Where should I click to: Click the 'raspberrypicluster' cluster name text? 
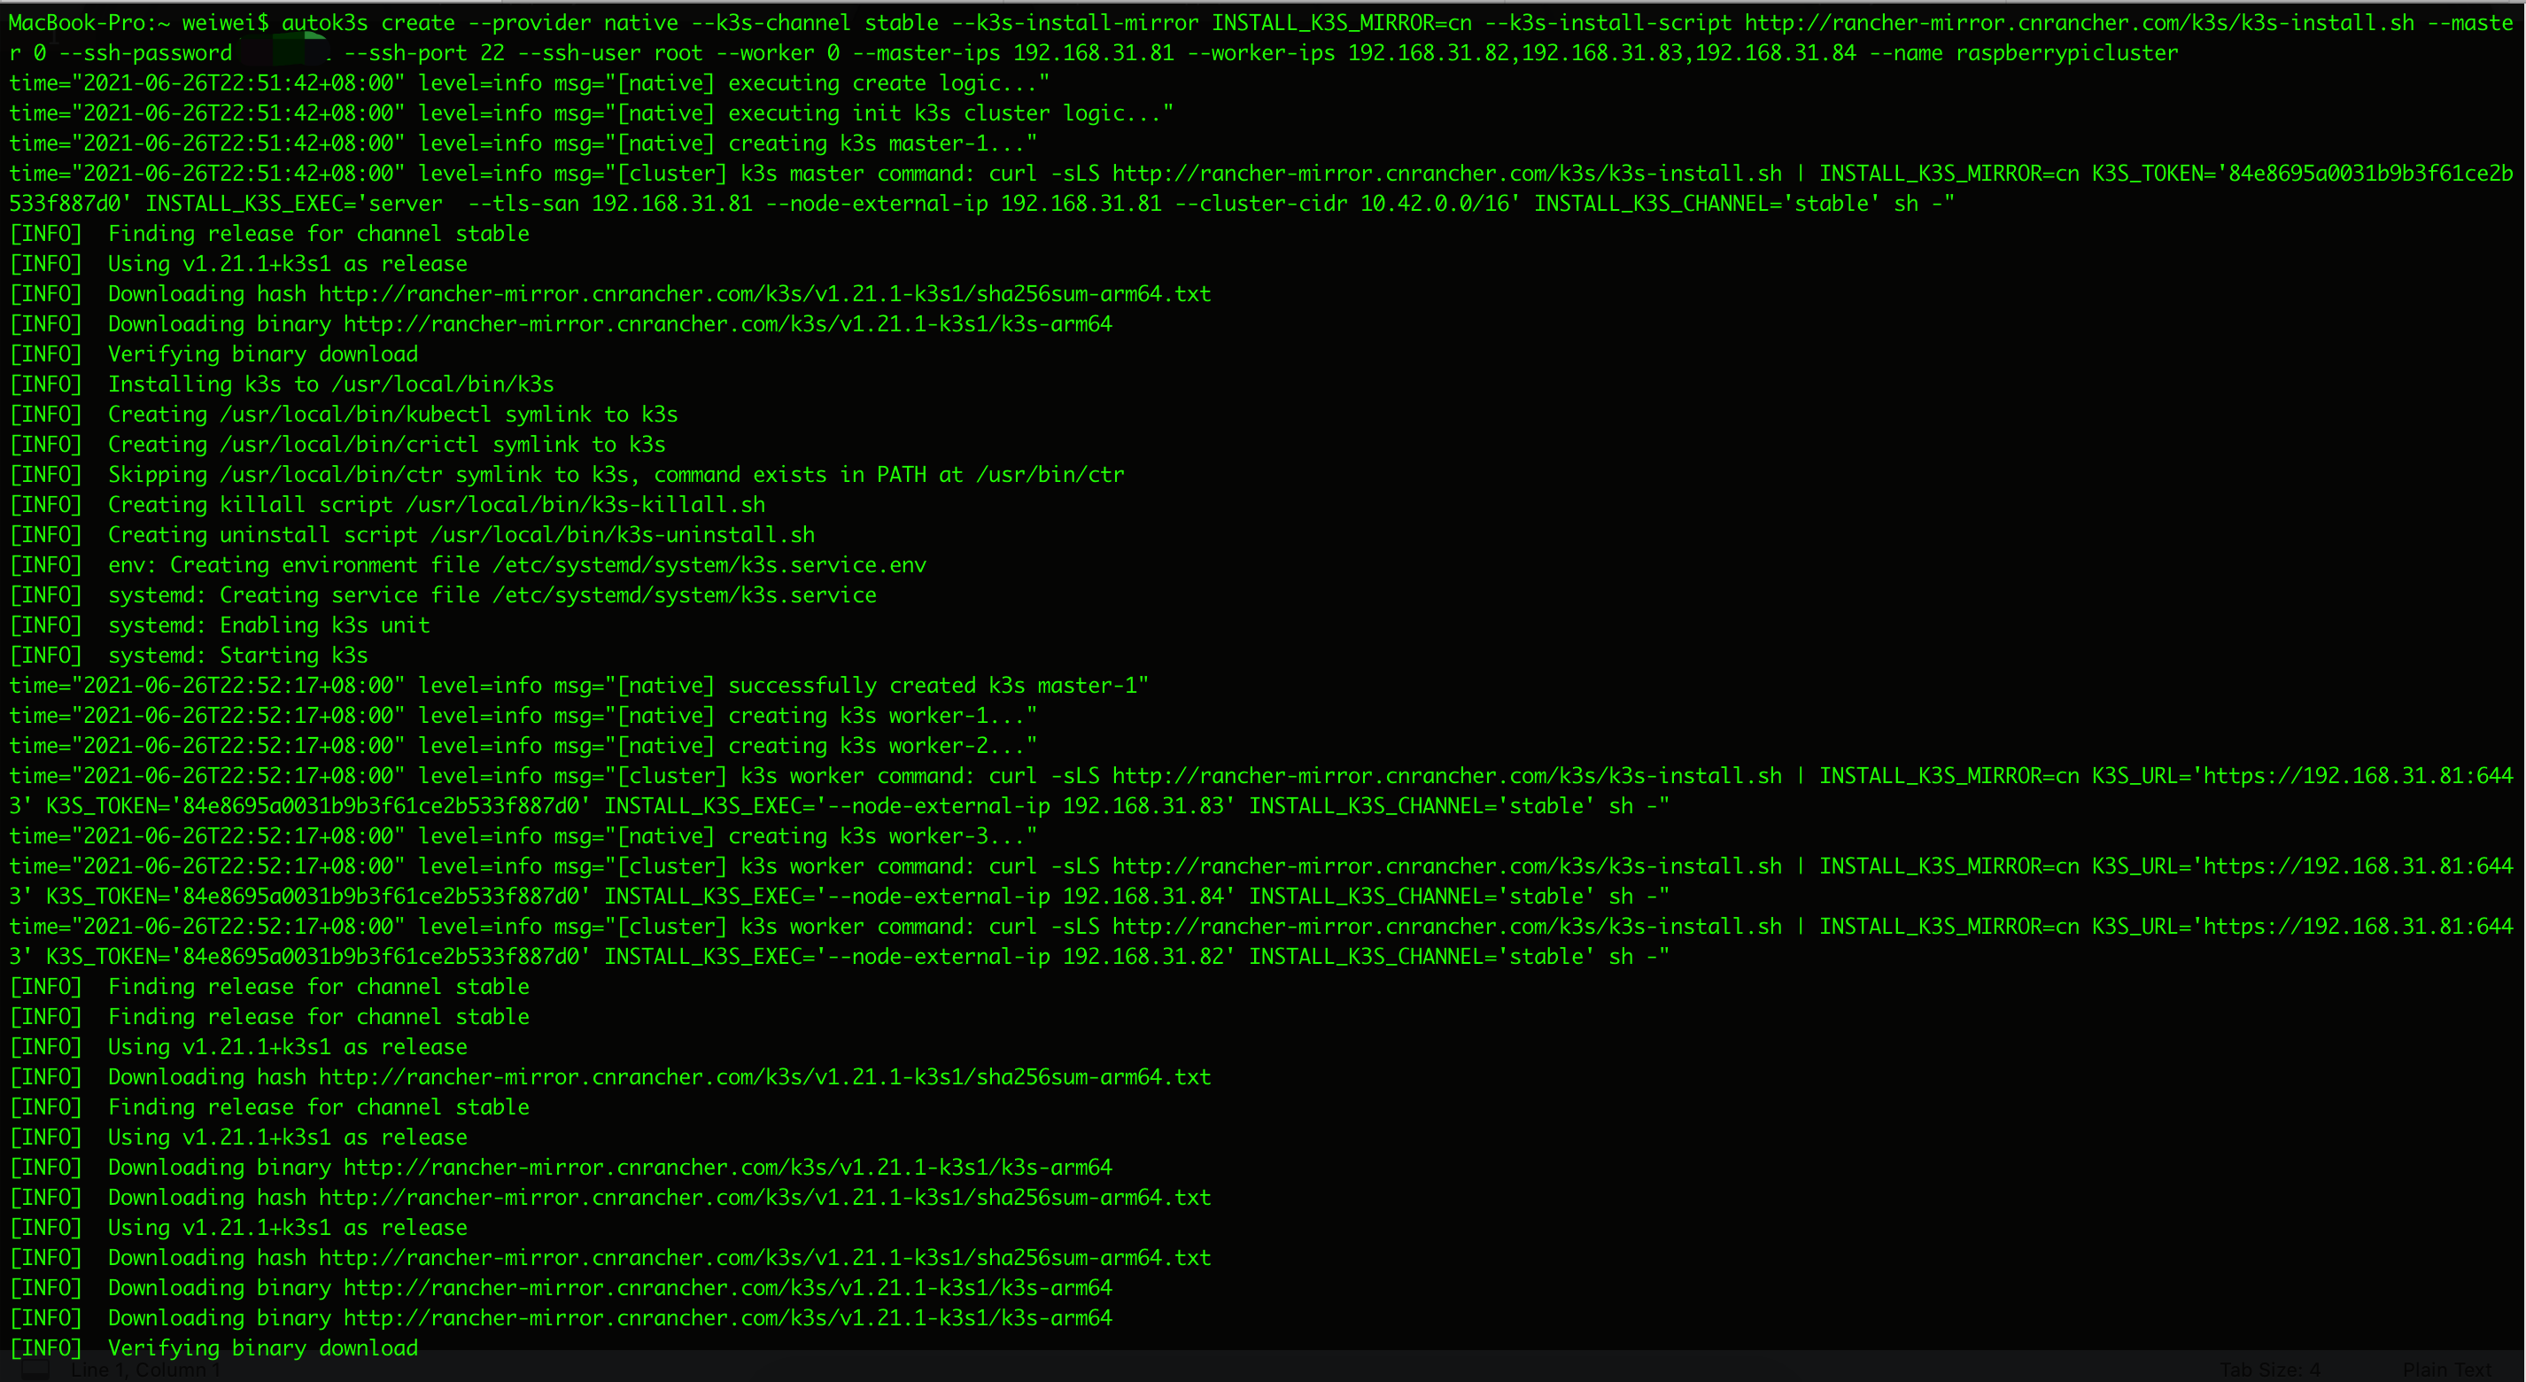click(x=2066, y=53)
